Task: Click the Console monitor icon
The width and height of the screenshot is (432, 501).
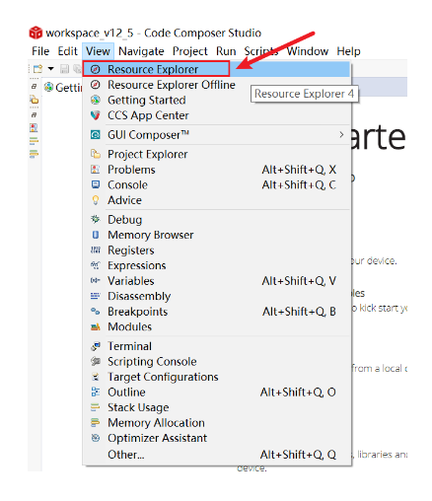Action: click(x=96, y=184)
